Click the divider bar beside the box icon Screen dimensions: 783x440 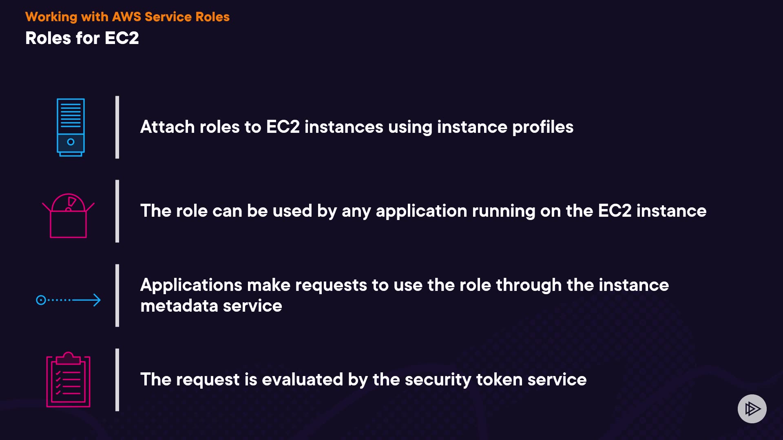[117, 211]
